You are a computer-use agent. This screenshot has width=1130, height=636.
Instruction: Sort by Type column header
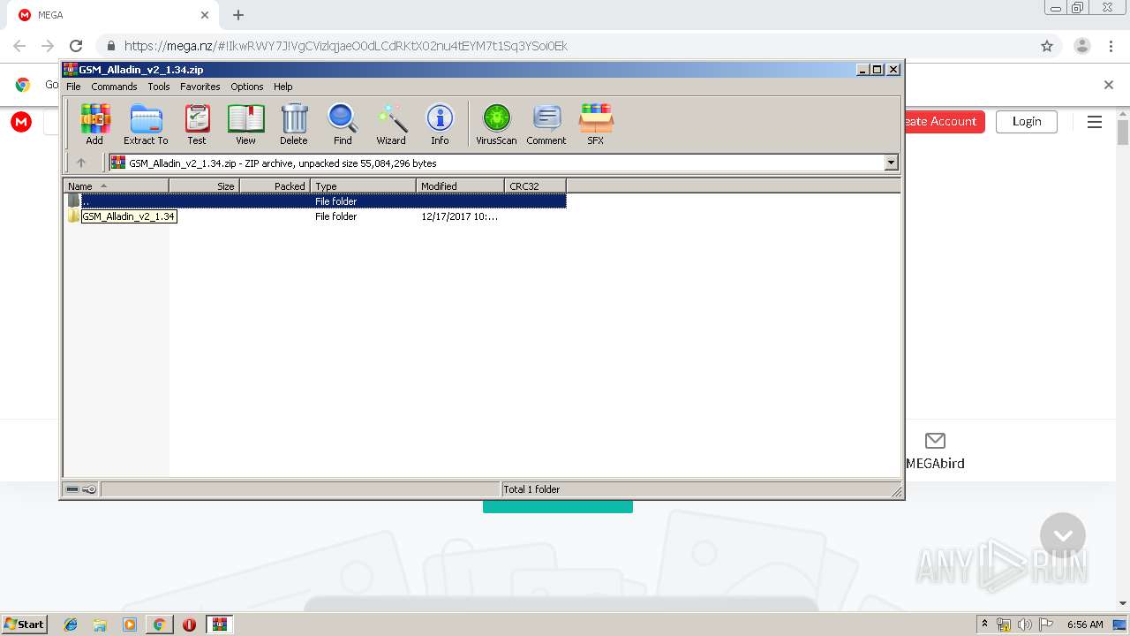[x=363, y=185]
